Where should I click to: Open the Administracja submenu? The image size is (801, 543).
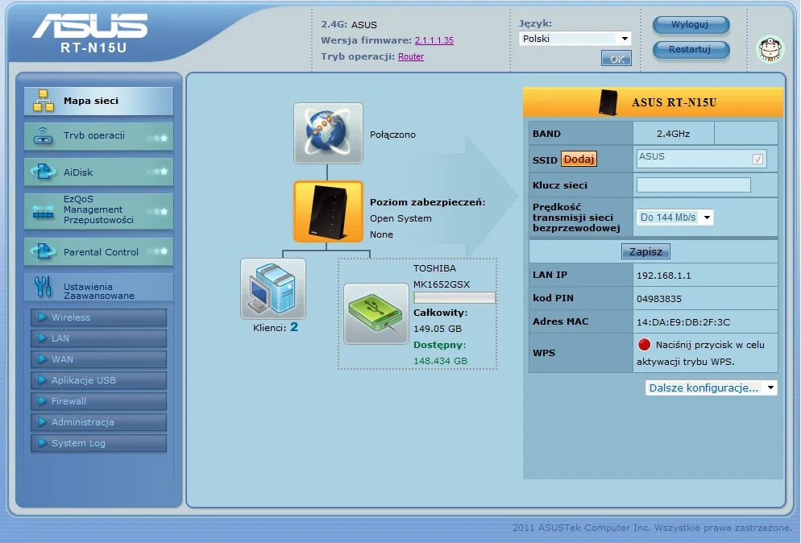(98, 422)
